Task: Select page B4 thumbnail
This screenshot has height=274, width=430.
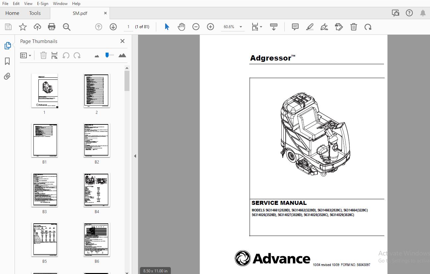Action: pyautogui.click(x=97, y=190)
